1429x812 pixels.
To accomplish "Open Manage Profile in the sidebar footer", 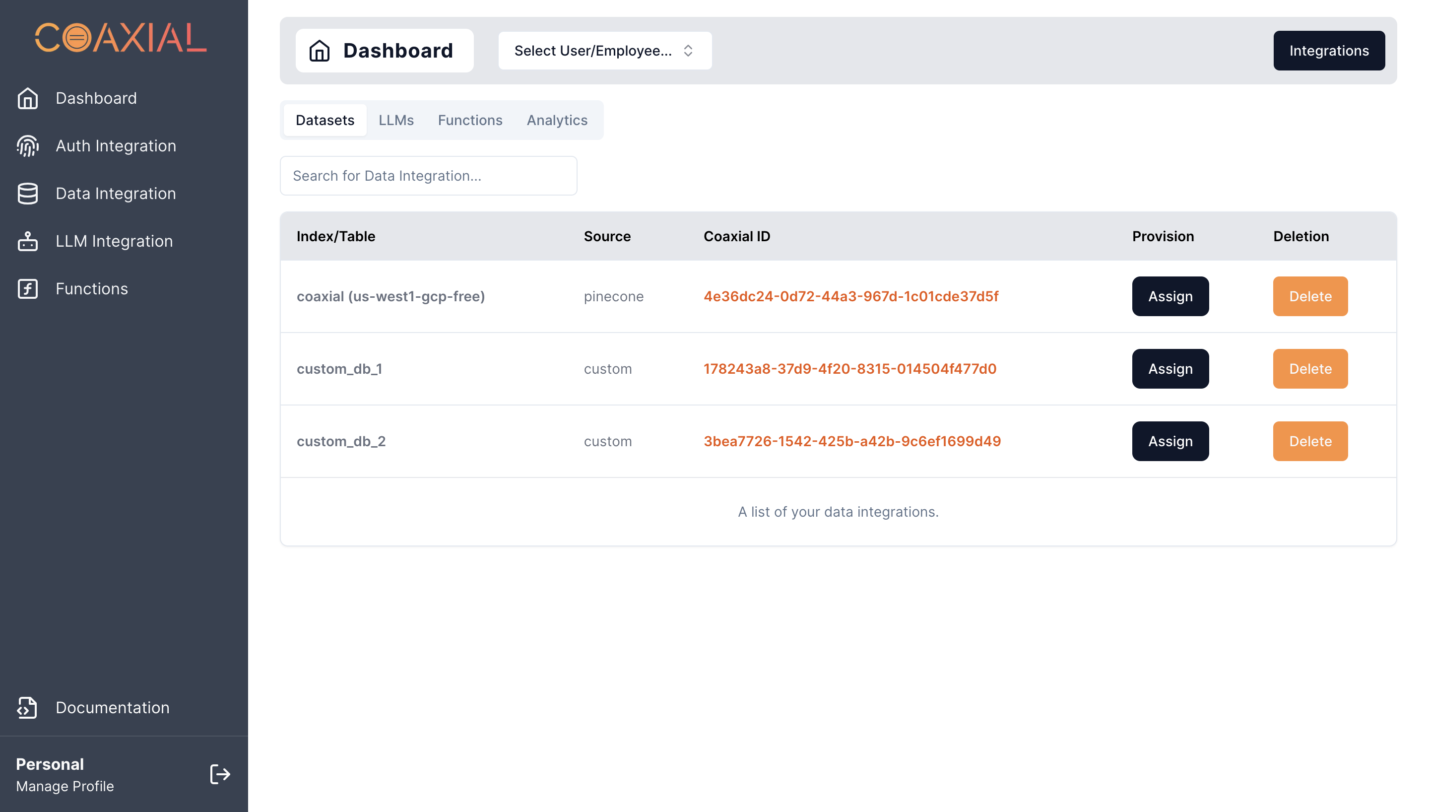I will (x=65, y=786).
